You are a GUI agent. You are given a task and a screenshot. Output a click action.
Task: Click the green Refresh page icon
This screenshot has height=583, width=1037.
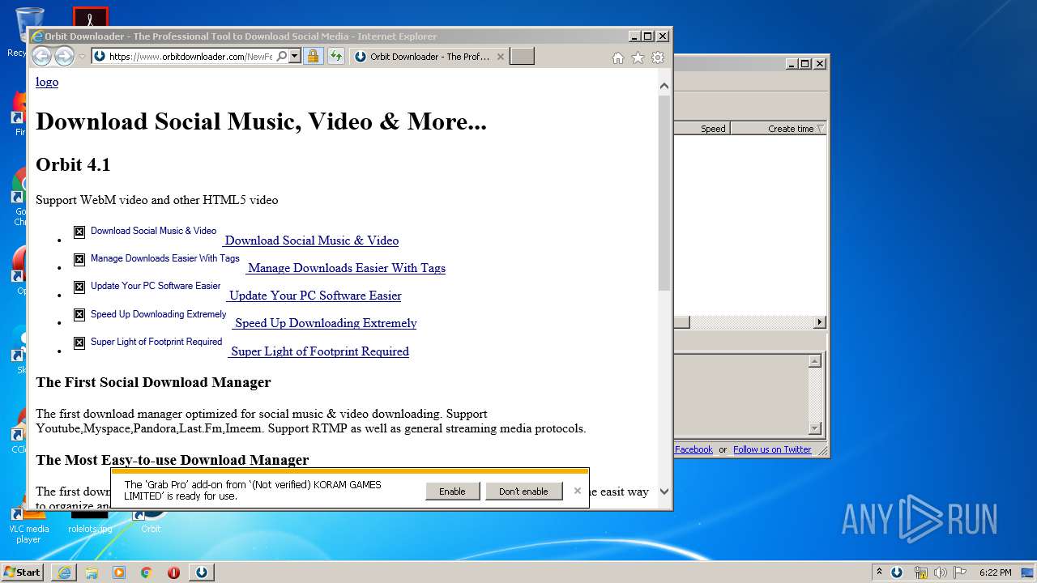(x=335, y=57)
